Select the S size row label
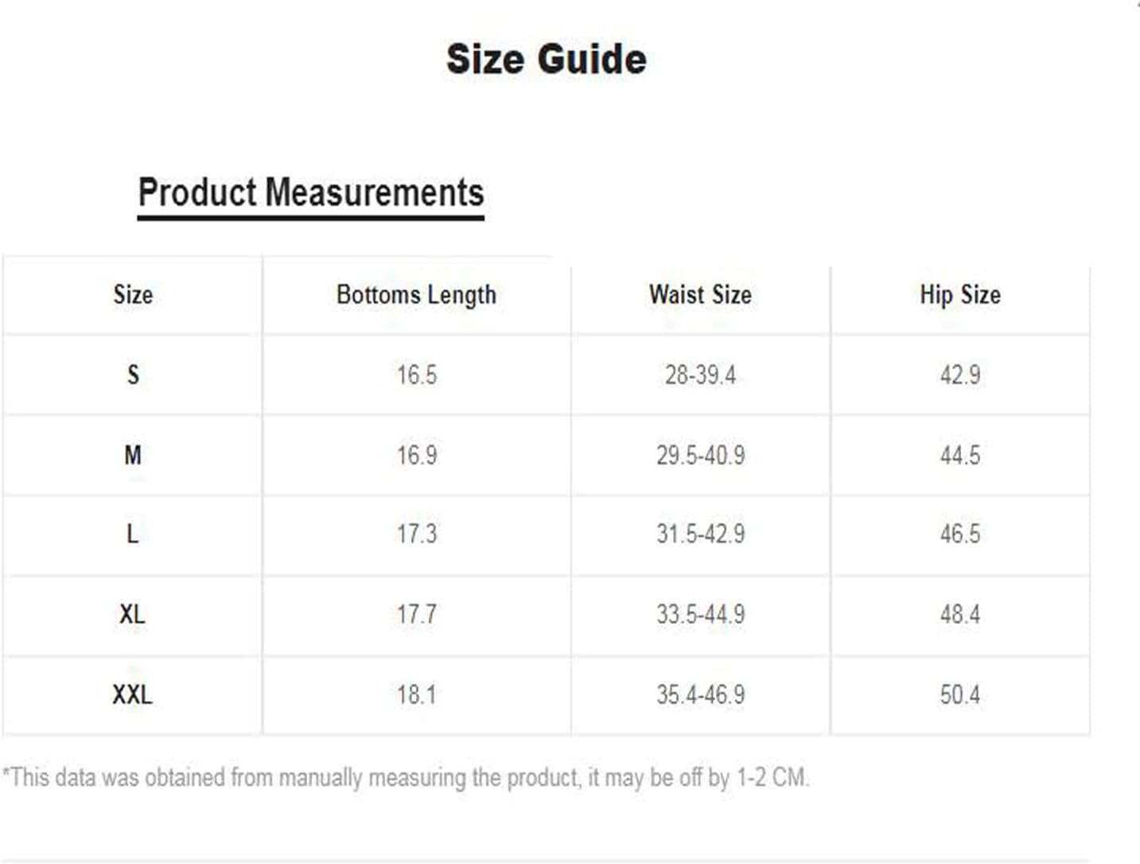The width and height of the screenshot is (1140, 864). pyautogui.click(x=133, y=375)
